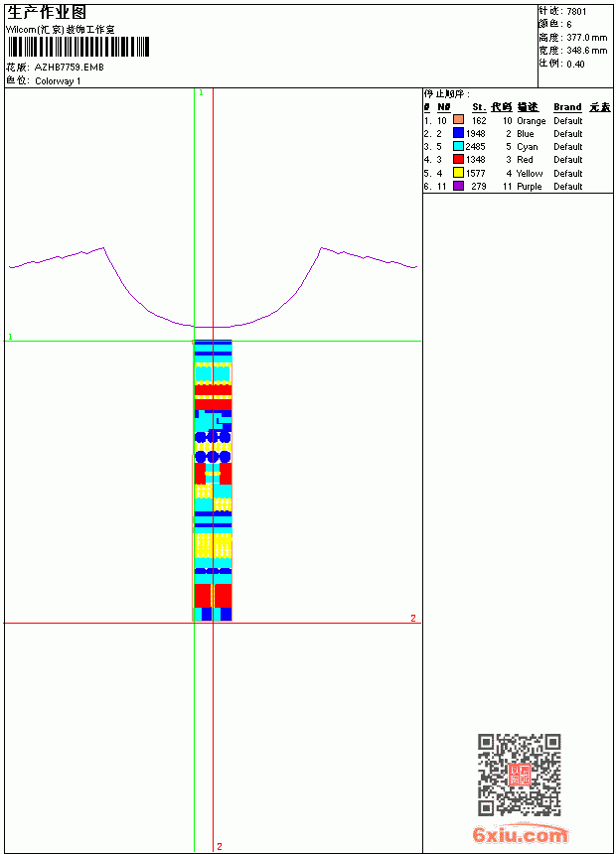Click the N# column header
The height and width of the screenshot is (854, 616).
coord(444,107)
